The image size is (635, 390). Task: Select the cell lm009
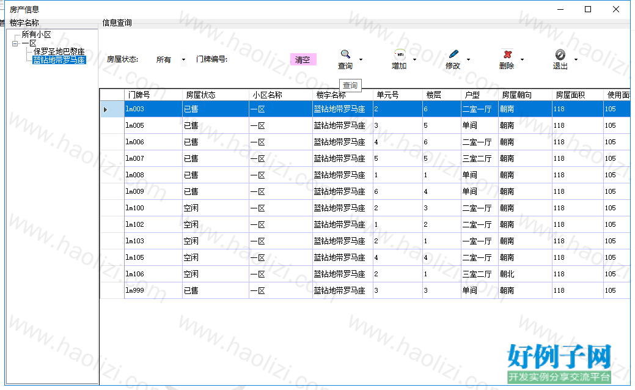pyautogui.click(x=153, y=191)
